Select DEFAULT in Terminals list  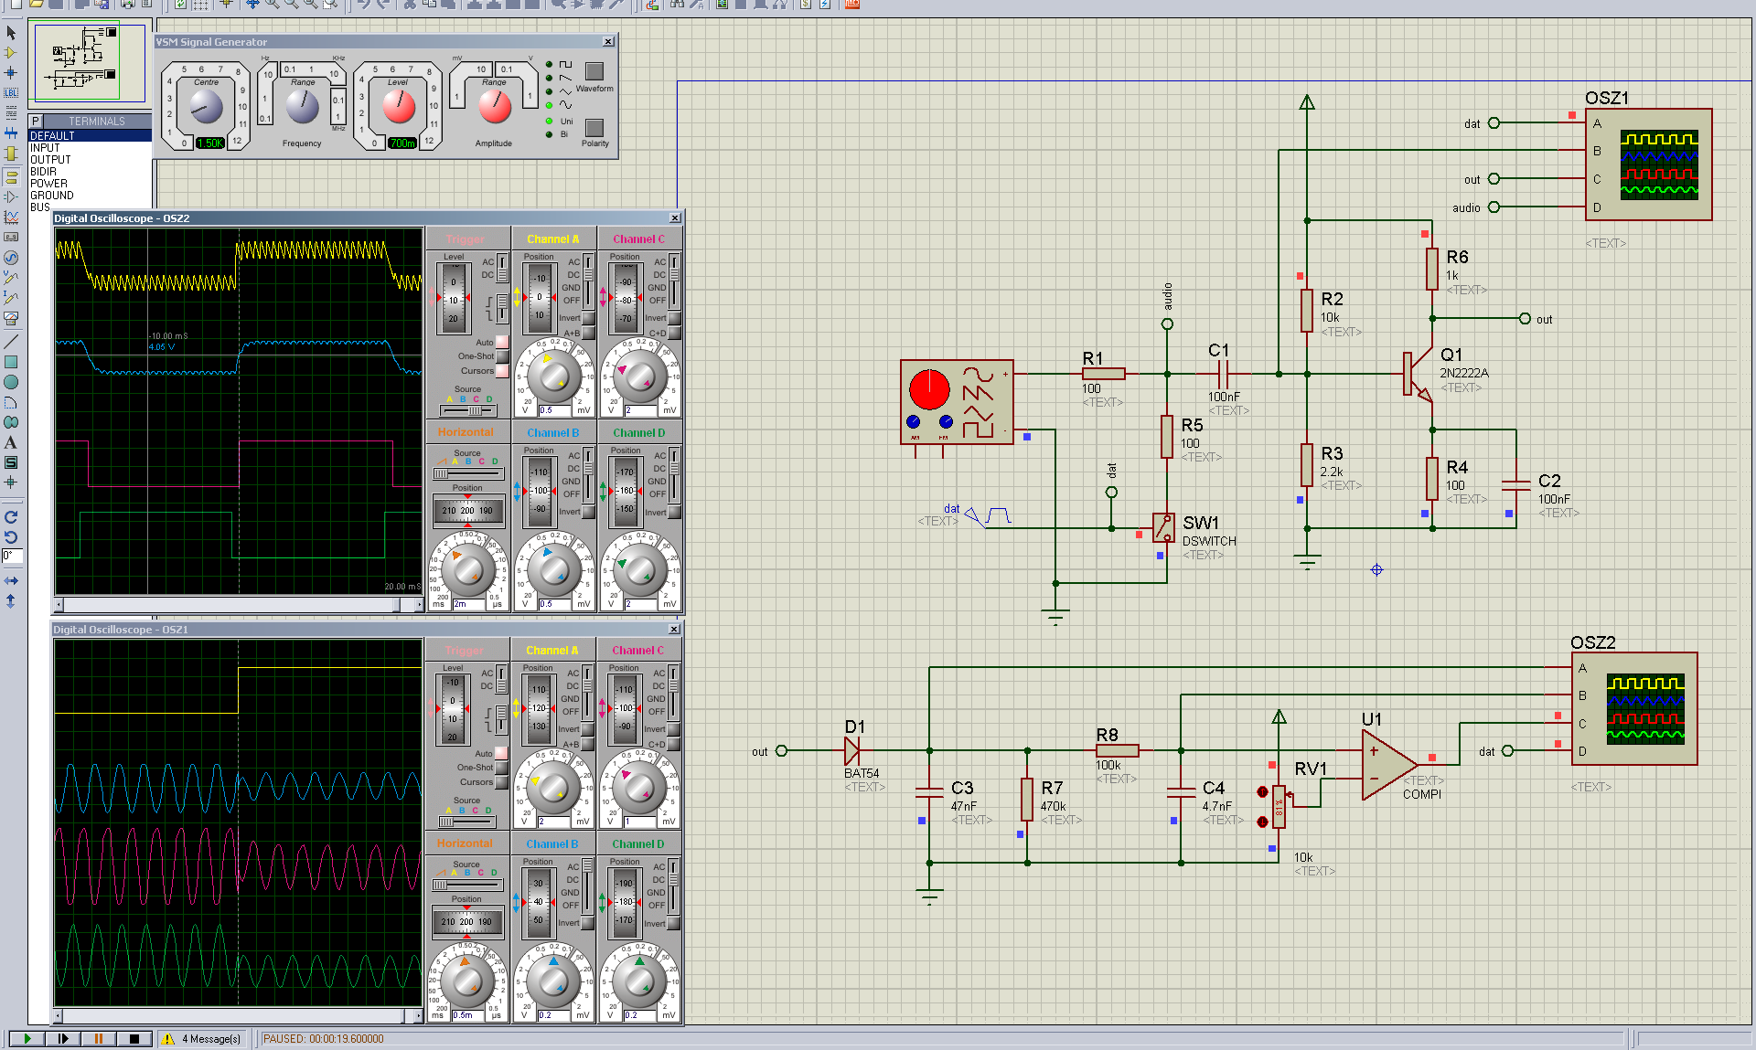point(90,135)
